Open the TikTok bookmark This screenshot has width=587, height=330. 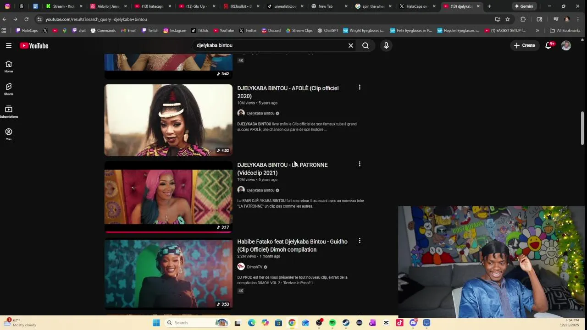click(199, 31)
